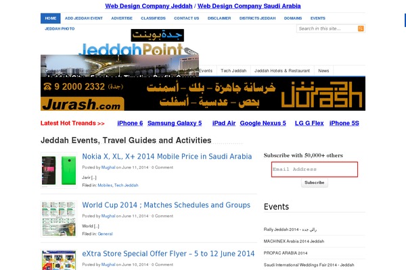406x270 pixels.
Task: Open the General category link
Action: point(105,234)
